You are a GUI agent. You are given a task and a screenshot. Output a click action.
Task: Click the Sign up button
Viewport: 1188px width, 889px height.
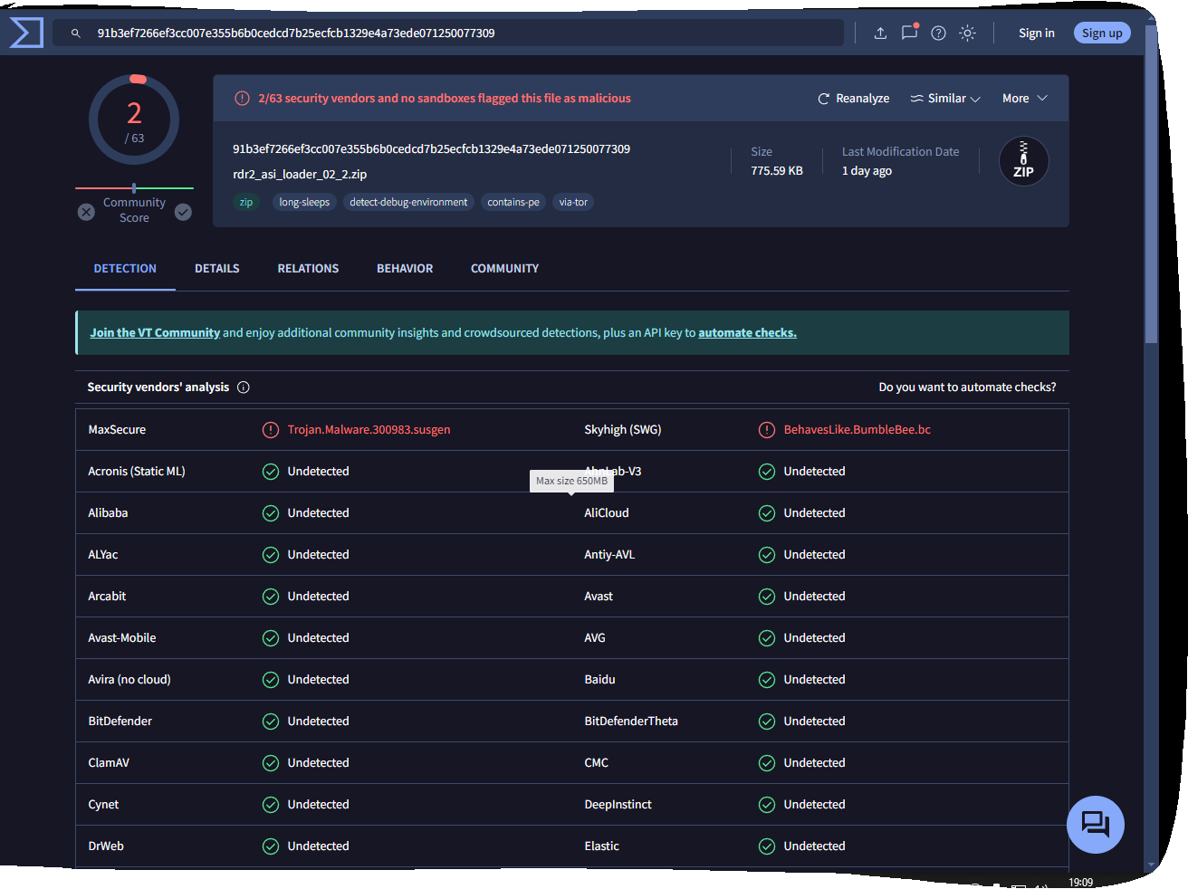click(x=1102, y=33)
